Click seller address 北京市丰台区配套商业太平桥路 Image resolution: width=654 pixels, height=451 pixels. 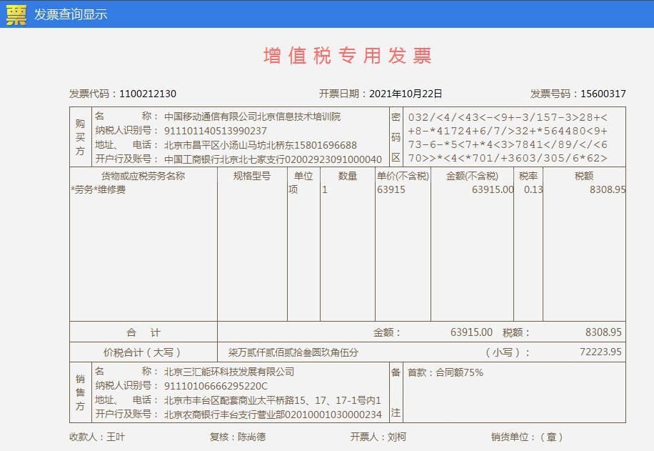pos(229,400)
